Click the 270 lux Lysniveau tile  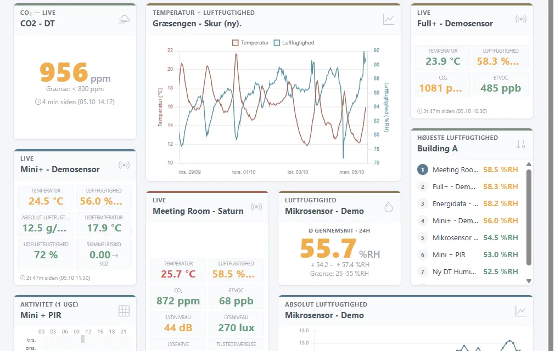[x=236, y=324]
